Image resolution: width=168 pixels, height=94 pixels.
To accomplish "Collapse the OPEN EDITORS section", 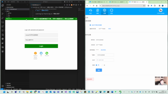I will tap(10, 7).
